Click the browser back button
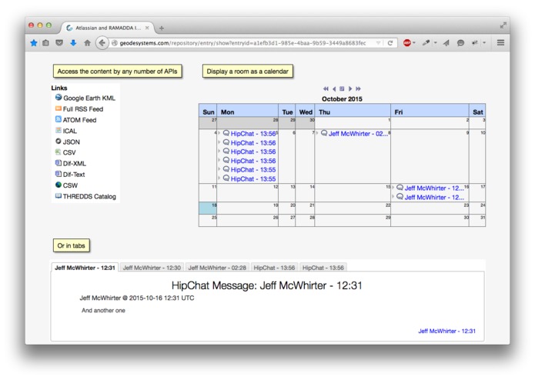 click(x=102, y=43)
